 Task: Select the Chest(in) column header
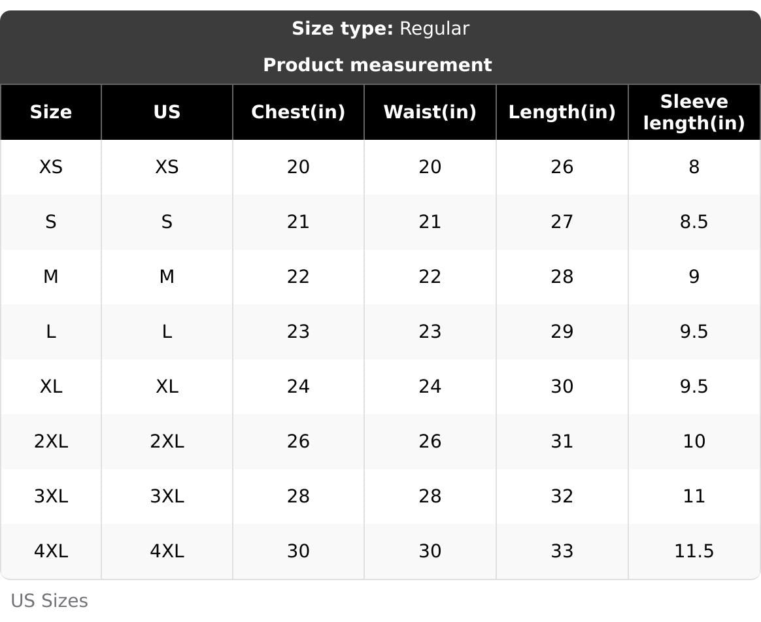pos(298,112)
